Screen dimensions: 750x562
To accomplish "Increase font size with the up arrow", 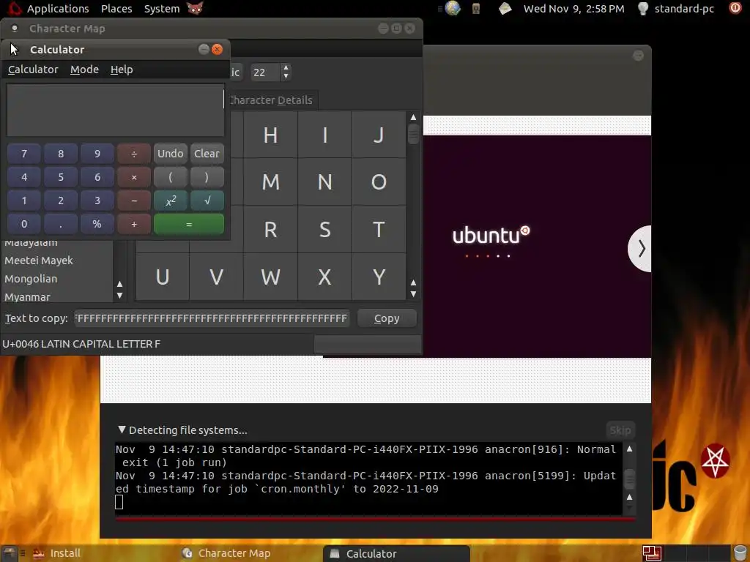I will [286, 68].
